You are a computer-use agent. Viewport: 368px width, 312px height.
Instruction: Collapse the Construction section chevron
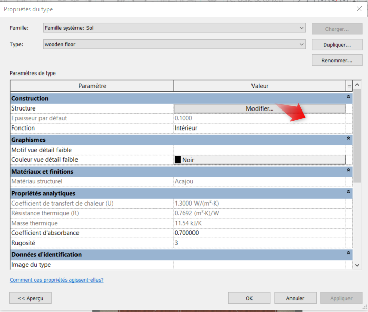click(x=349, y=97)
